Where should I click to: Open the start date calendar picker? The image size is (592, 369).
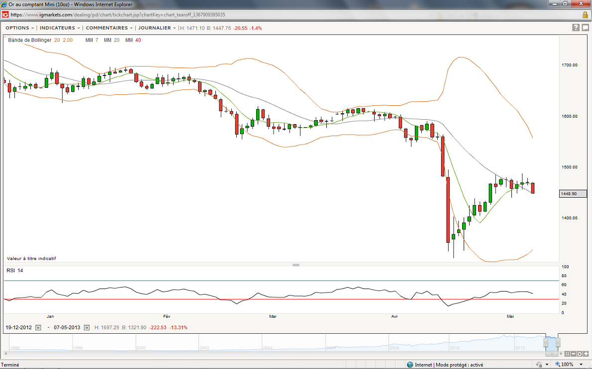tap(38, 327)
